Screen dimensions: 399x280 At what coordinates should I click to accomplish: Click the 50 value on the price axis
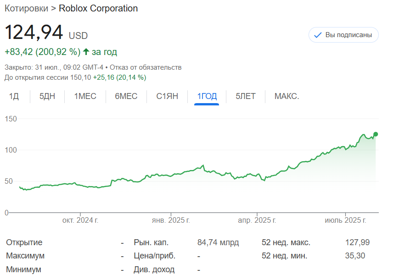8,181
